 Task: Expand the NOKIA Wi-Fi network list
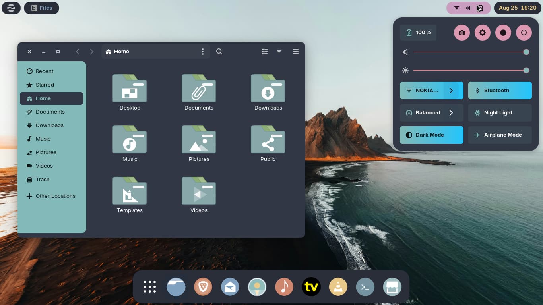click(x=451, y=91)
